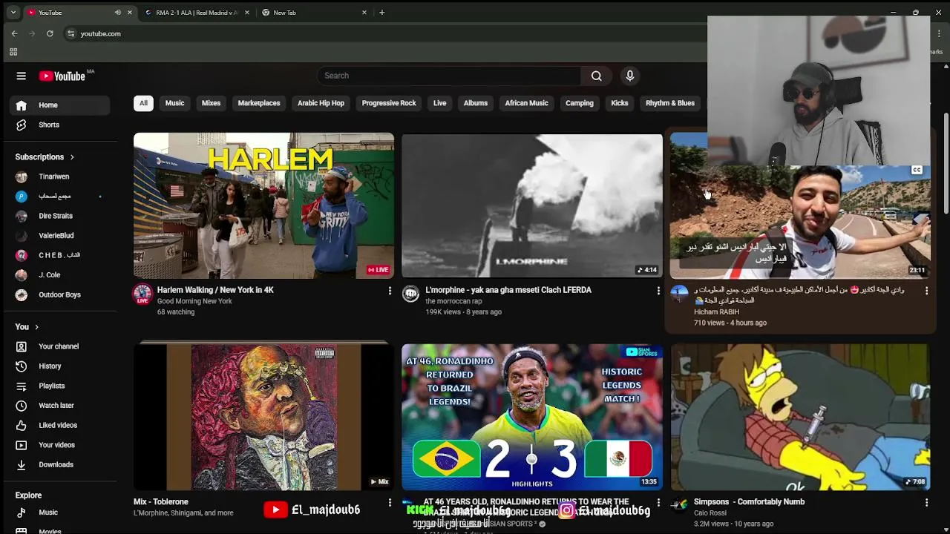Select the Marketplaces chip
This screenshot has height=534, width=950.
[259, 103]
